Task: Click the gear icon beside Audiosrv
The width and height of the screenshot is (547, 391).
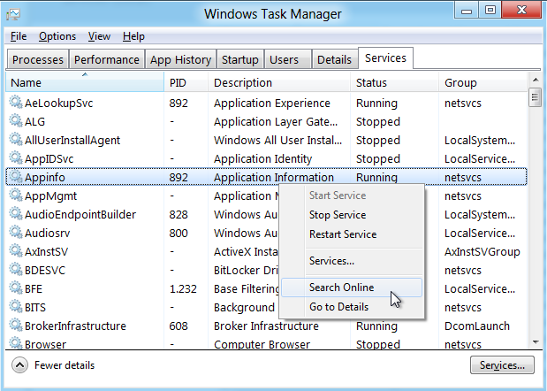Action: (x=16, y=232)
